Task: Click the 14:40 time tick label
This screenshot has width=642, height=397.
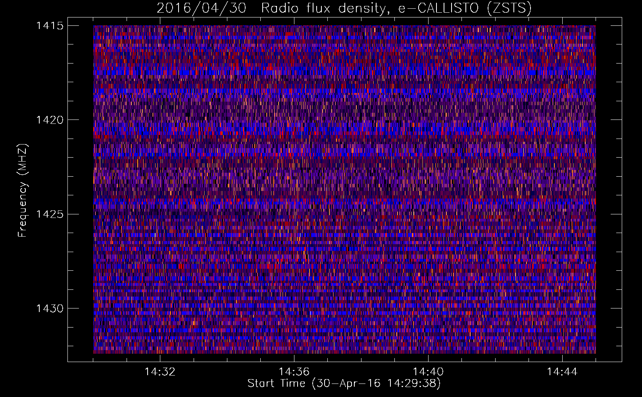Action: pos(428,372)
